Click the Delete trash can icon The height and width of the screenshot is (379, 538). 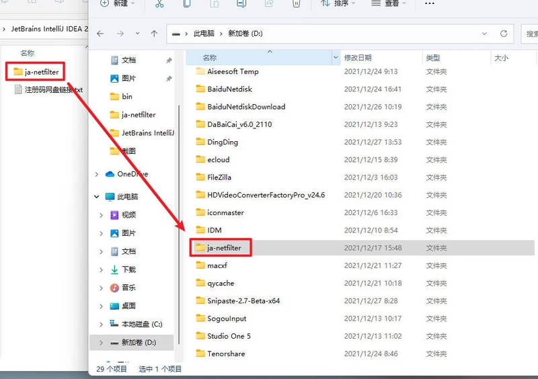pos(296,4)
